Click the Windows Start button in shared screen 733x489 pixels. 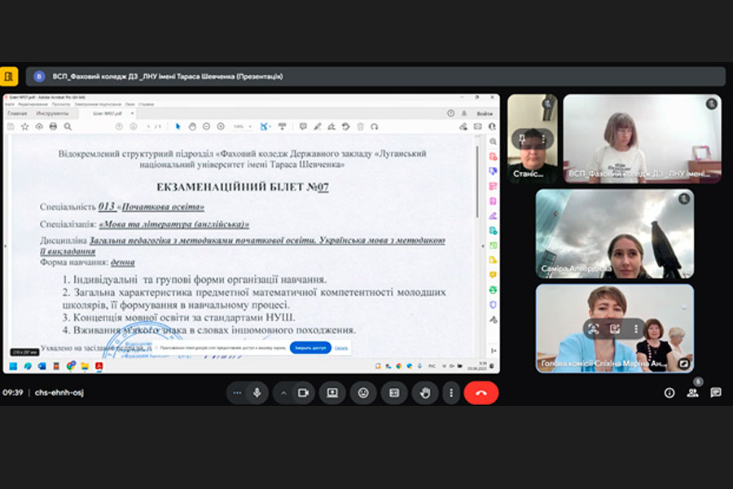13,366
